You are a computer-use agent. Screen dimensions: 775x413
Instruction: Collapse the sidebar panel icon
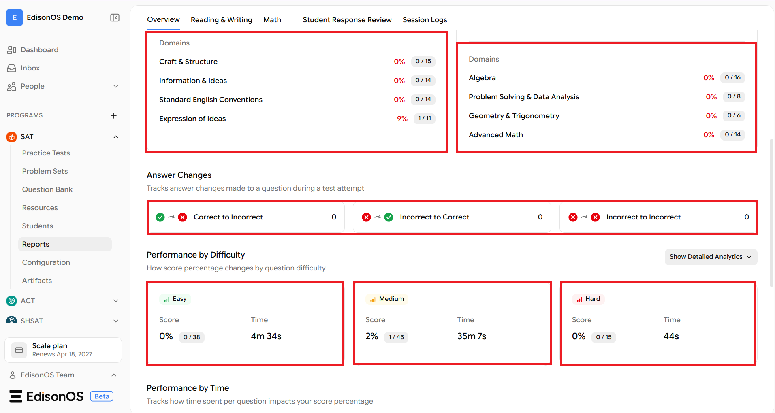115,17
